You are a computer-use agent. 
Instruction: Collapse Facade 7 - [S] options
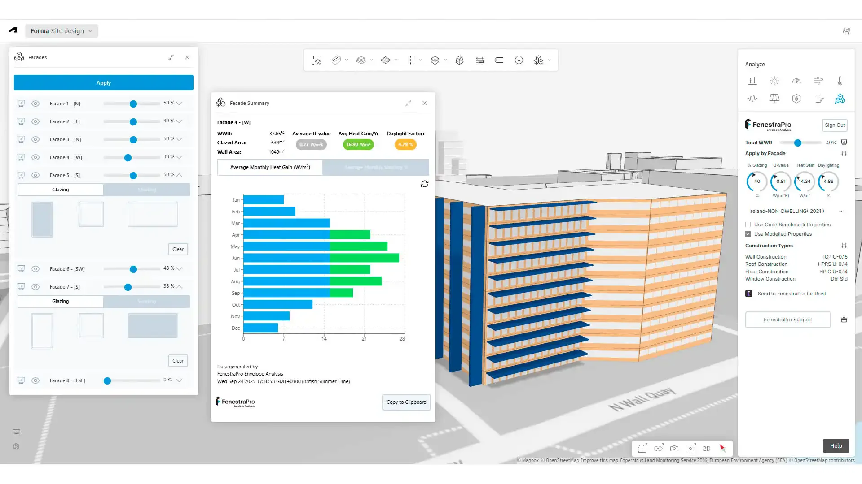(x=179, y=286)
